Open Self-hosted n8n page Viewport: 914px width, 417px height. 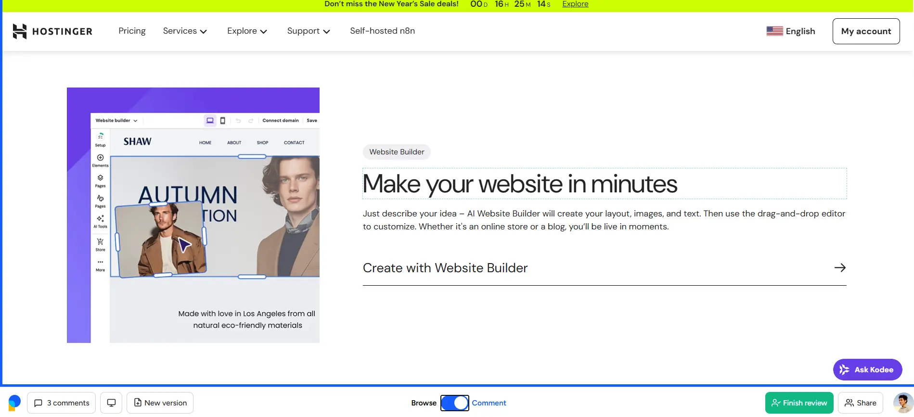coord(382,31)
